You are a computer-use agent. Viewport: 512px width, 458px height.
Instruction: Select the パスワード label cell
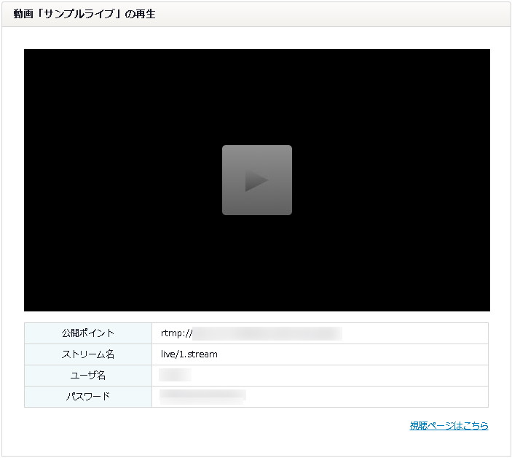click(x=88, y=397)
